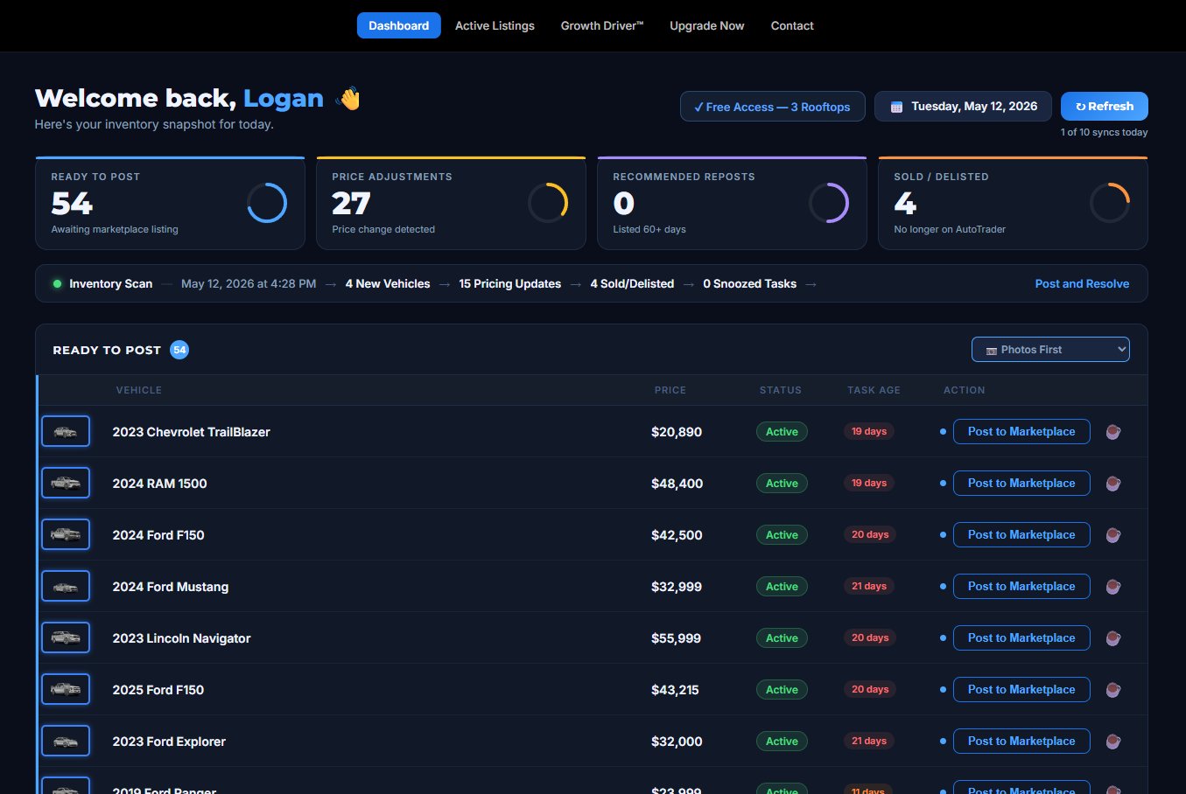Click the coffee cup icon for 2025 Ford F150
This screenshot has height=794, width=1186.
tap(1112, 690)
